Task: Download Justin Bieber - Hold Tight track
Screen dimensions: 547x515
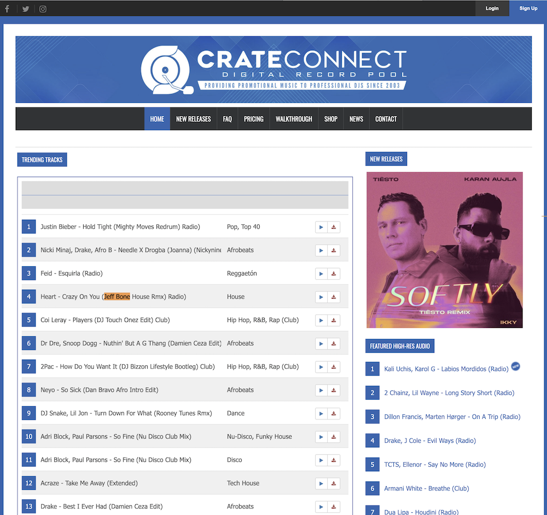Action: [334, 227]
